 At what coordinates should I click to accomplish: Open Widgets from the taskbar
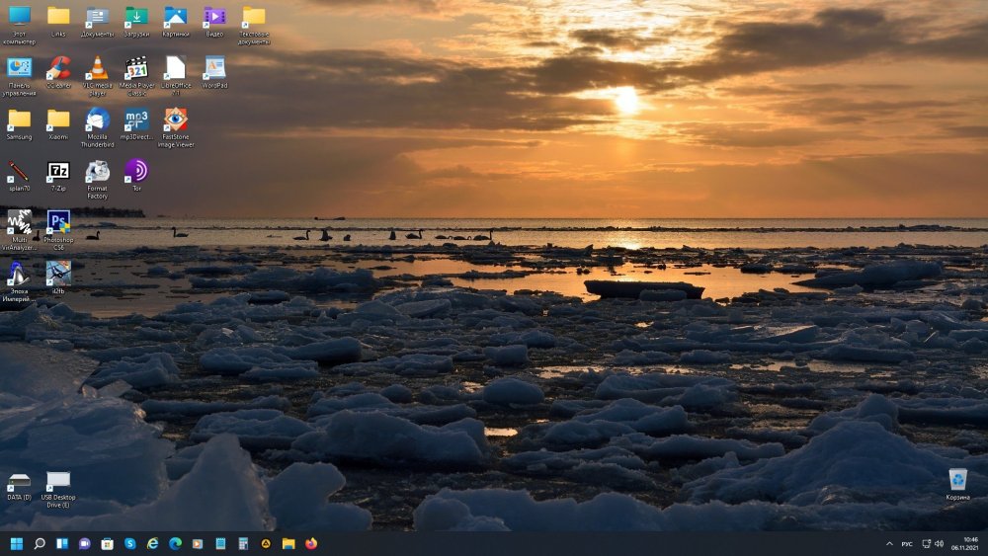(61, 543)
